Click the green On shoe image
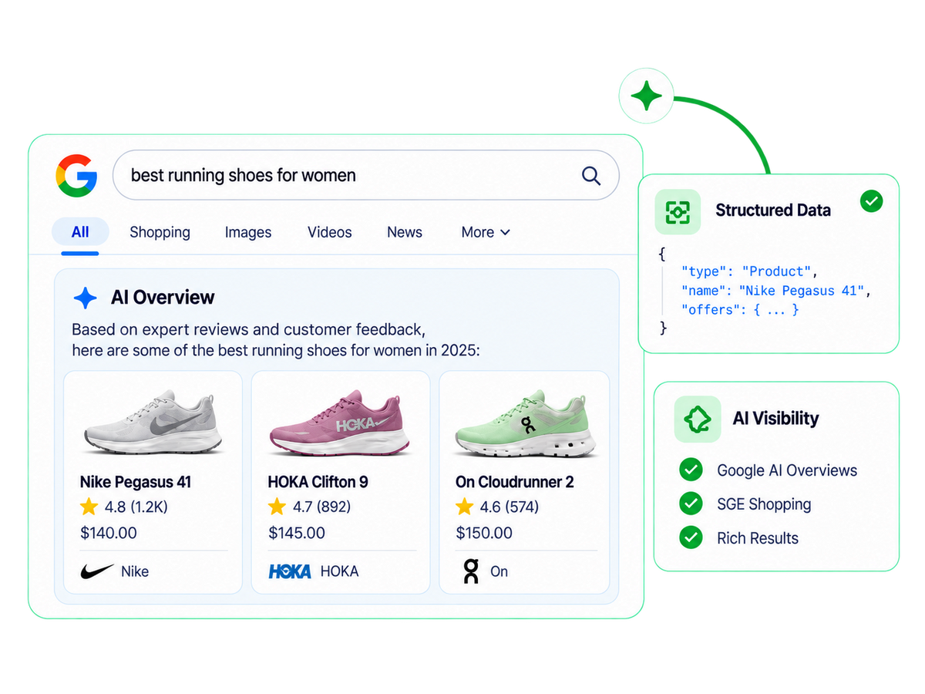 526,423
